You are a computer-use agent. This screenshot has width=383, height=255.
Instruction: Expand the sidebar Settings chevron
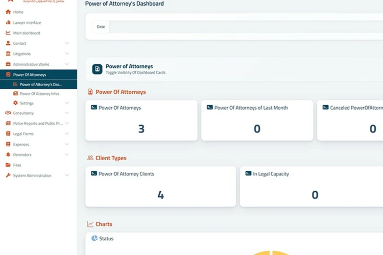[67, 103]
